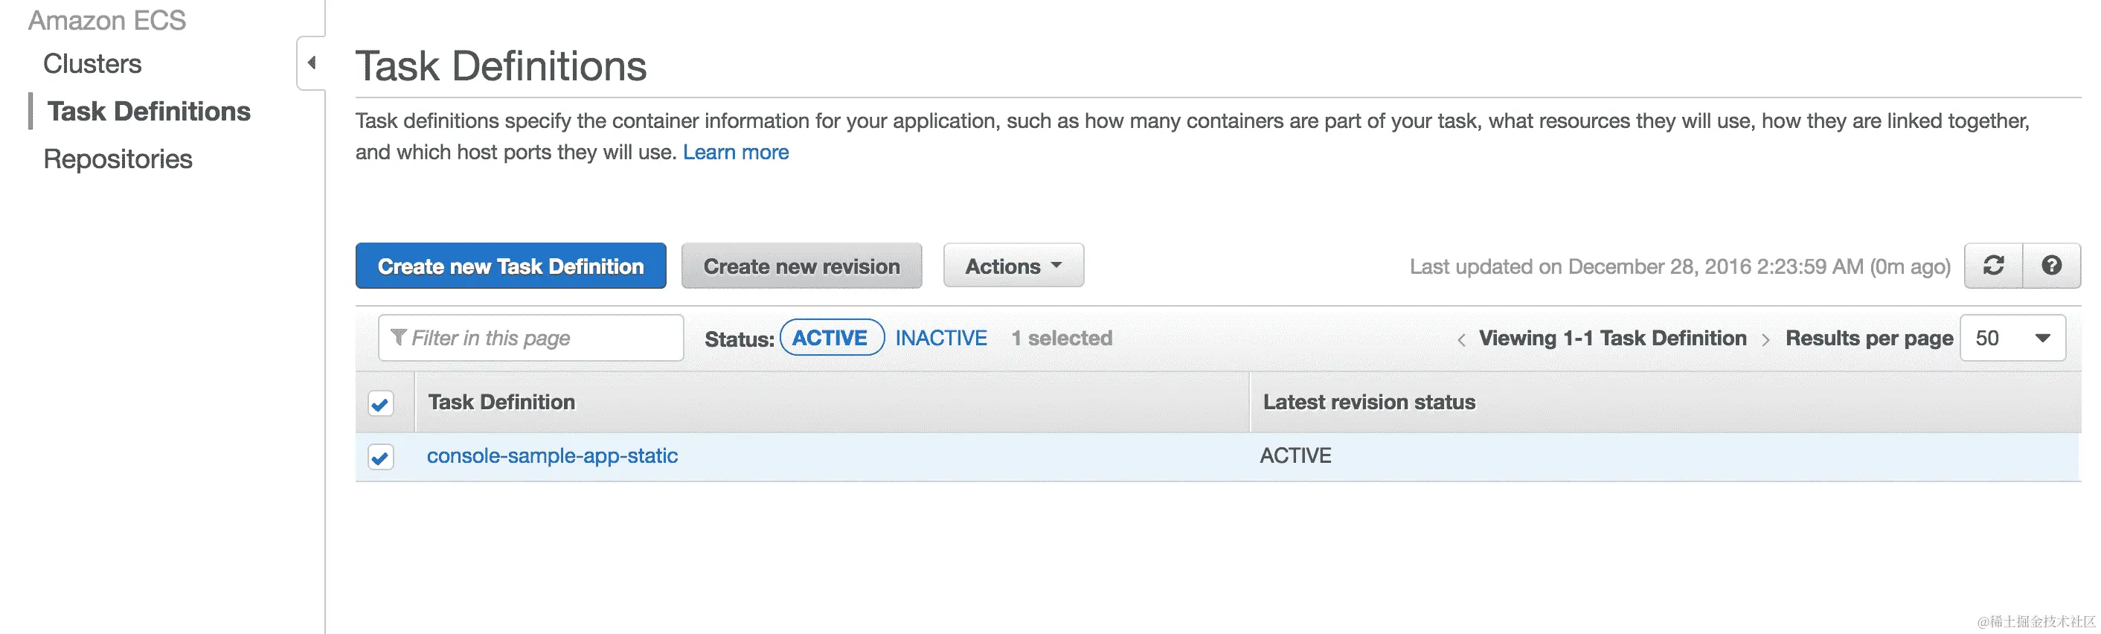This screenshot has height=634, width=2101.
Task: Open the Actions dropdown menu
Action: (1013, 266)
